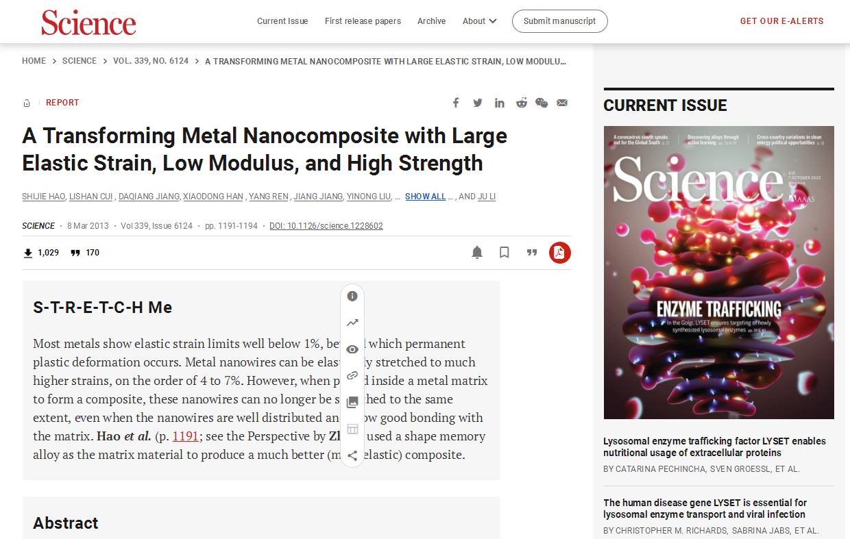Expand the About dropdown menu
850x539 pixels.
click(x=479, y=21)
